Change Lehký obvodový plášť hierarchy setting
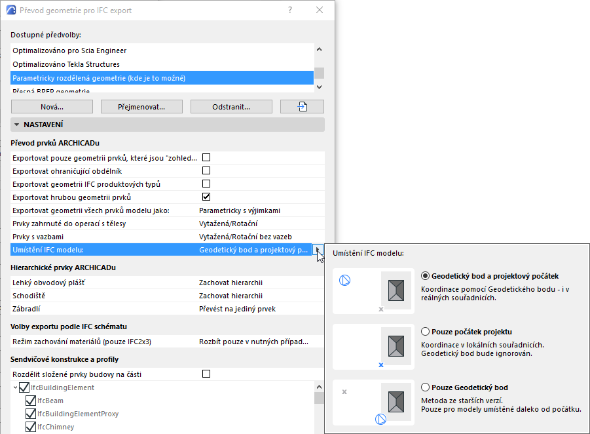The width and height of the screenshot is (590, 434). (x=230, y=283)
